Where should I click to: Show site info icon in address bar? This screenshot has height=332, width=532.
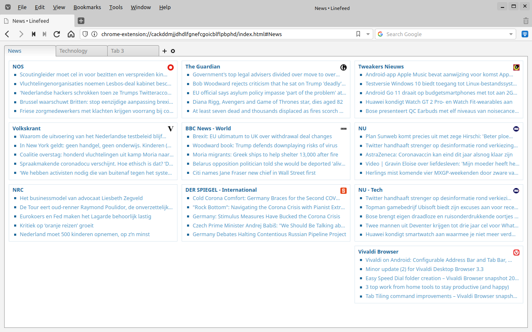pyautogui.click(x=94, y=34)
